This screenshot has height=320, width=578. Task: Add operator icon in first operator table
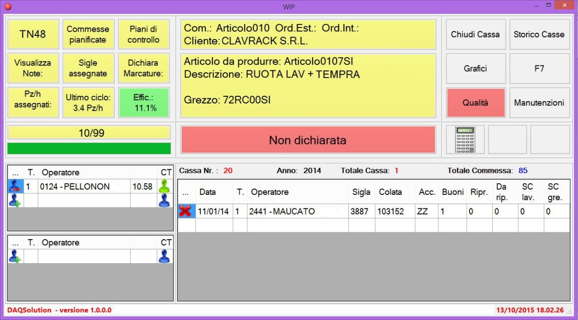pyautogui.click(x=15, y=201)
